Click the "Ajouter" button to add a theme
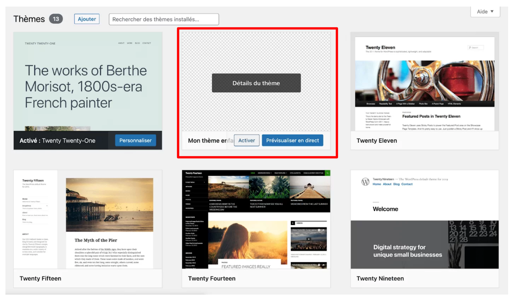The width and height of the screenshot is (517, 300). pos(87,19)
